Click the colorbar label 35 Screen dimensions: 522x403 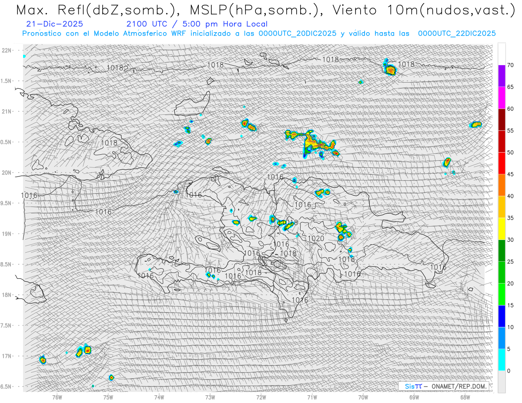510,218
